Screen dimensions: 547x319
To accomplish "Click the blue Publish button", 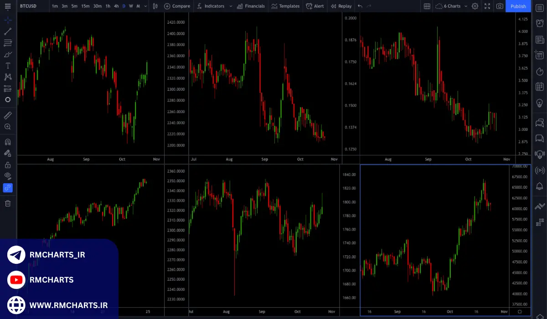I will 518,6.
